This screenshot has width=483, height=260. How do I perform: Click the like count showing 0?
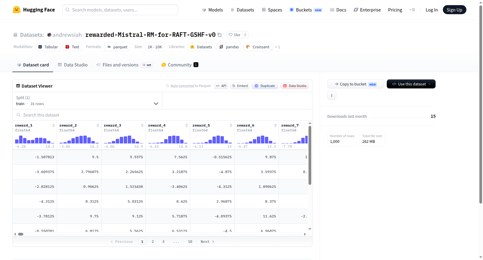pyautogui.click(x=245, y=35)
